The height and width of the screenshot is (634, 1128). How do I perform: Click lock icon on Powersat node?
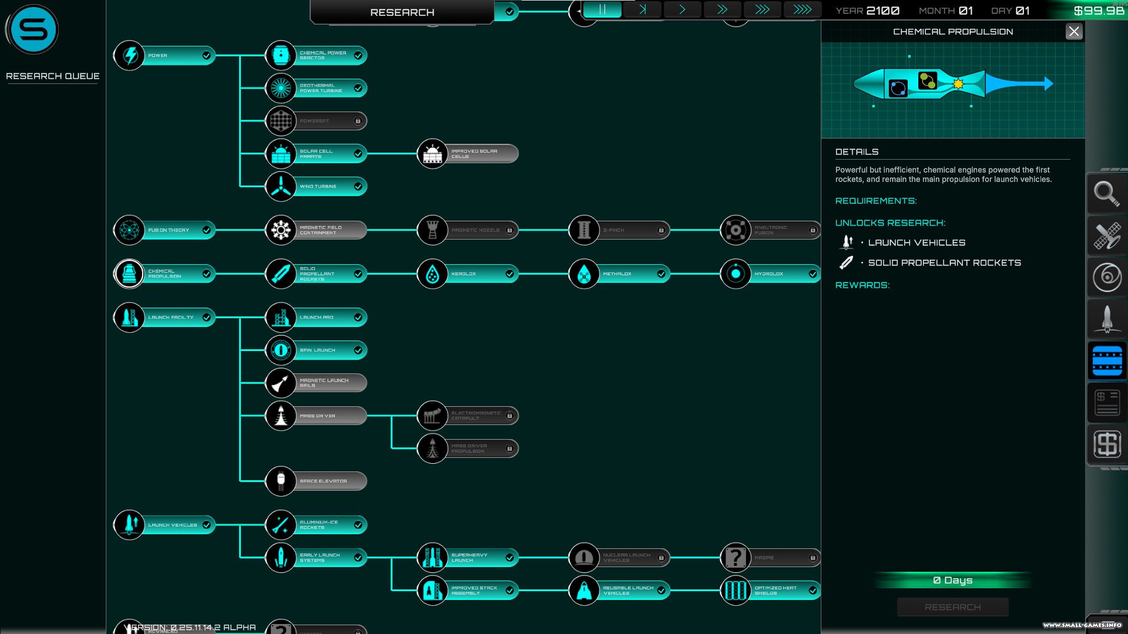358,121
